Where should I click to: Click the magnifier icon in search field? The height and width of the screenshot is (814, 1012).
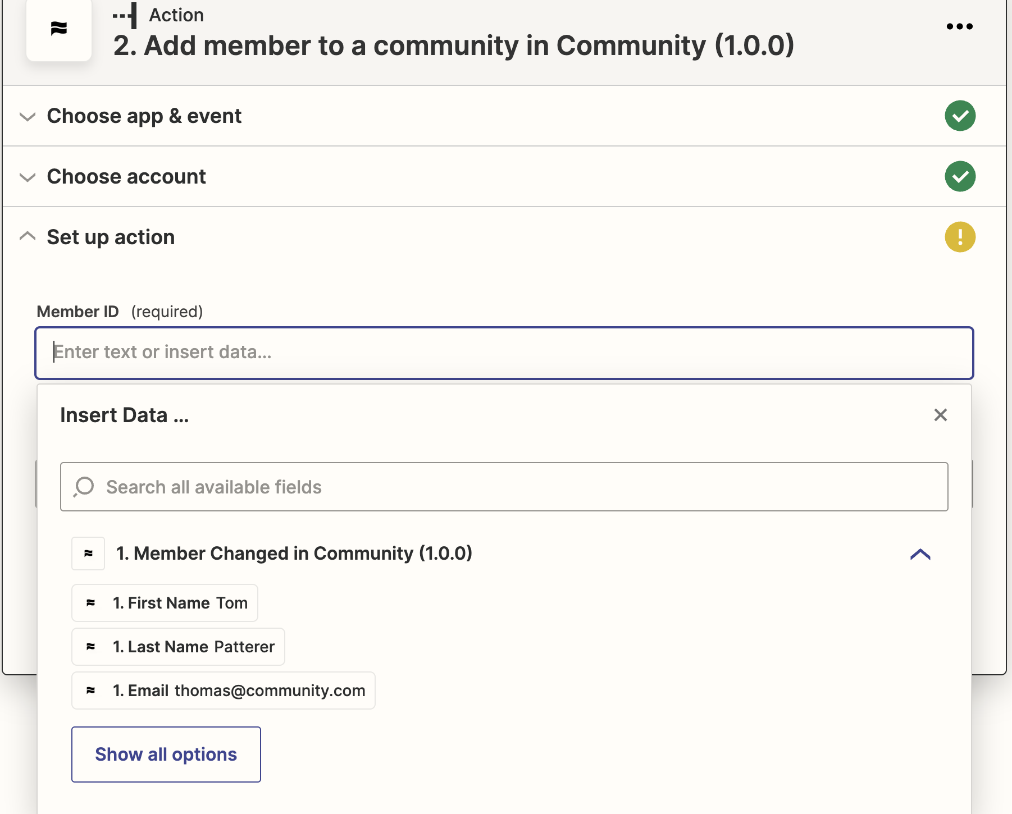pos(84,487)
